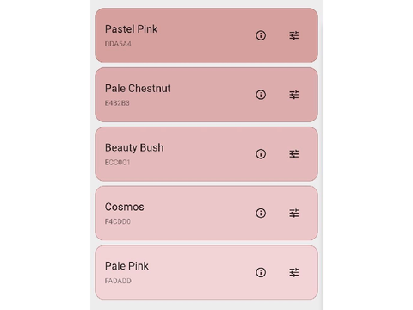View Beauty Bush color information
413x310 pixels.
261,154
